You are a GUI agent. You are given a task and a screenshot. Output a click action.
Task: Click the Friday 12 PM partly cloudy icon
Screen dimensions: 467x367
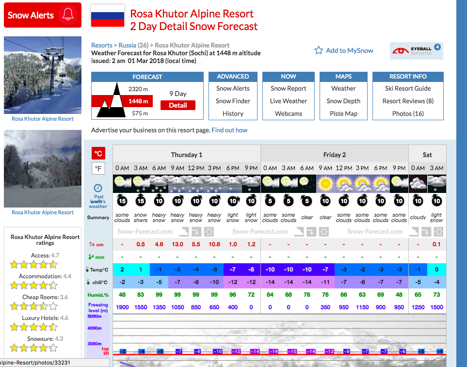pos(344,184)
